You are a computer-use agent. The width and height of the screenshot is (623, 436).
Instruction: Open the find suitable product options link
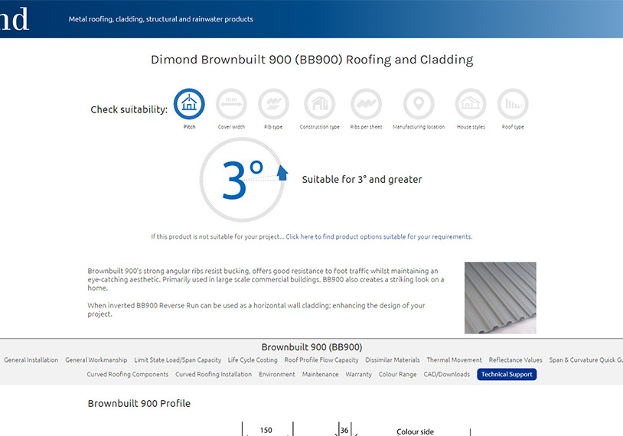click(x=379, y=236)
